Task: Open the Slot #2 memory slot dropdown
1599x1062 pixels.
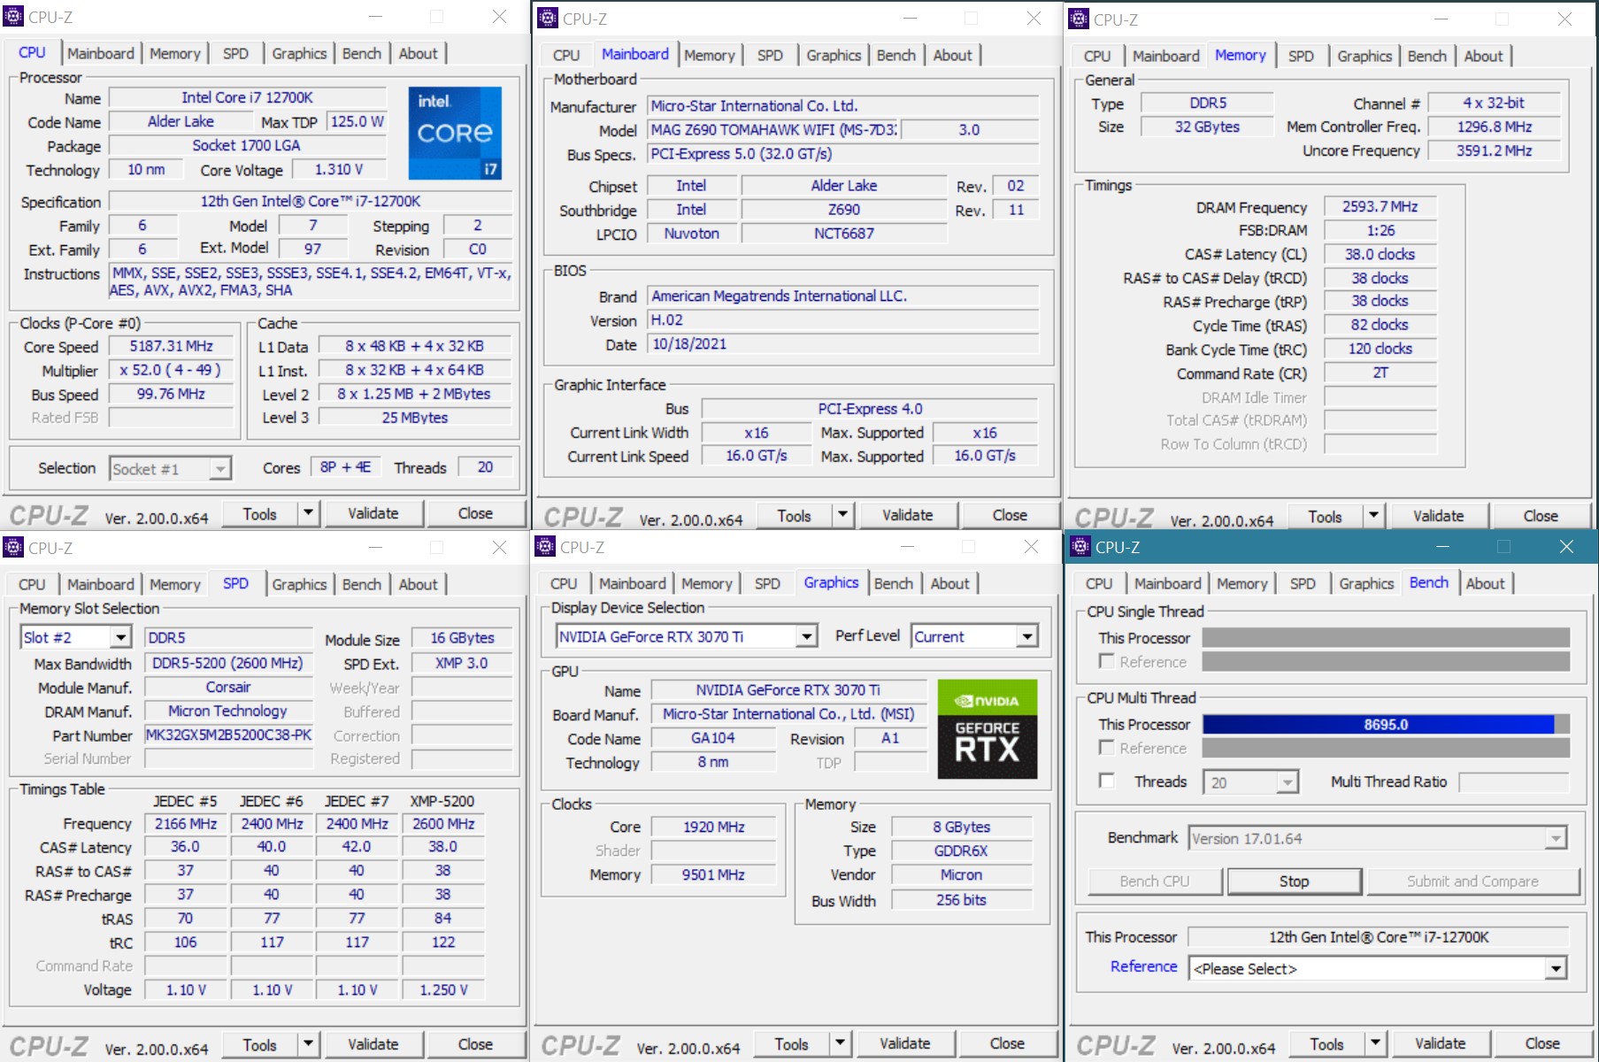Action: 120,637
